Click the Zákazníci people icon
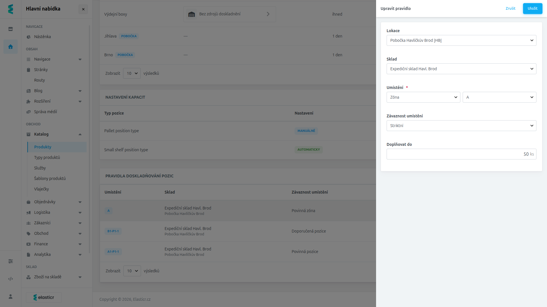Viewport: 547px width, 307px height. [28, 223]
